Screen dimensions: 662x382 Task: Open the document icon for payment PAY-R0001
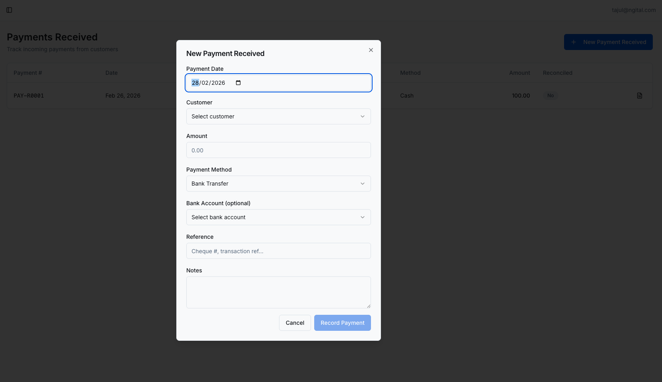tap(639, 96)
